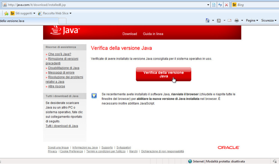Screen dimensions: 279x164
Task: Click 'Sviluppatori' footer link
Action: (124, 147)
